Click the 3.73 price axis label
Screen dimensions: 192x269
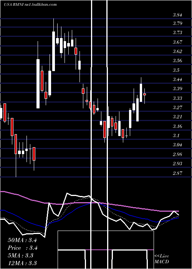[177, 32]
